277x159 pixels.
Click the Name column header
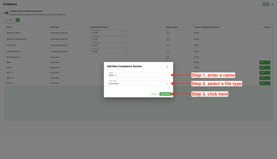[9, 27]
